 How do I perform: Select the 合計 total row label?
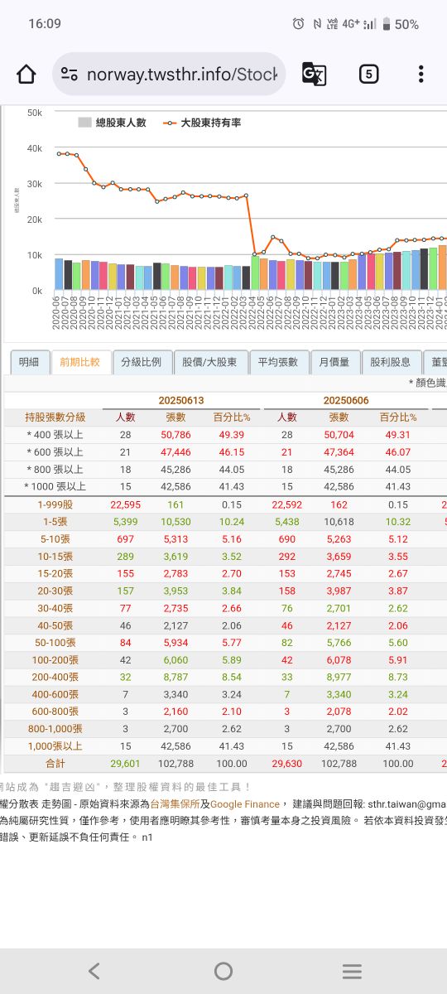[x=54, y=764]
